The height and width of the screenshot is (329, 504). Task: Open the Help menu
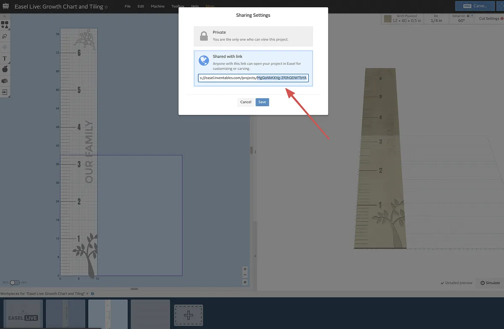(195, 7)
